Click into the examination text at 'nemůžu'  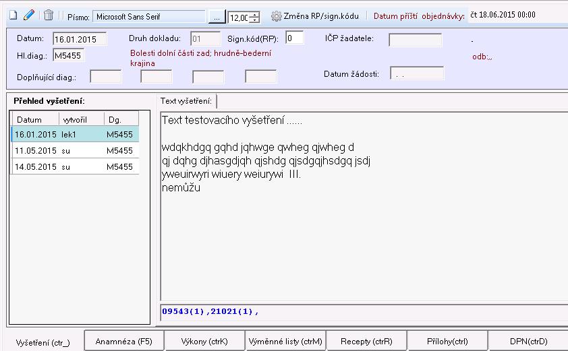pos(181,188)
